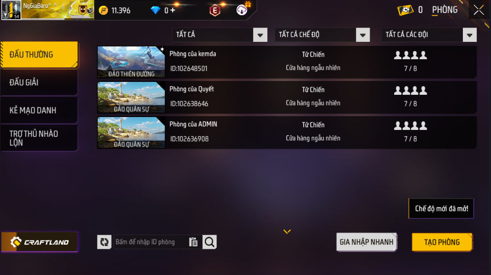This screenshot has width=491, height=275.
Task: Expand list with the yellow down chevron
Action: (x=287, y=231)
